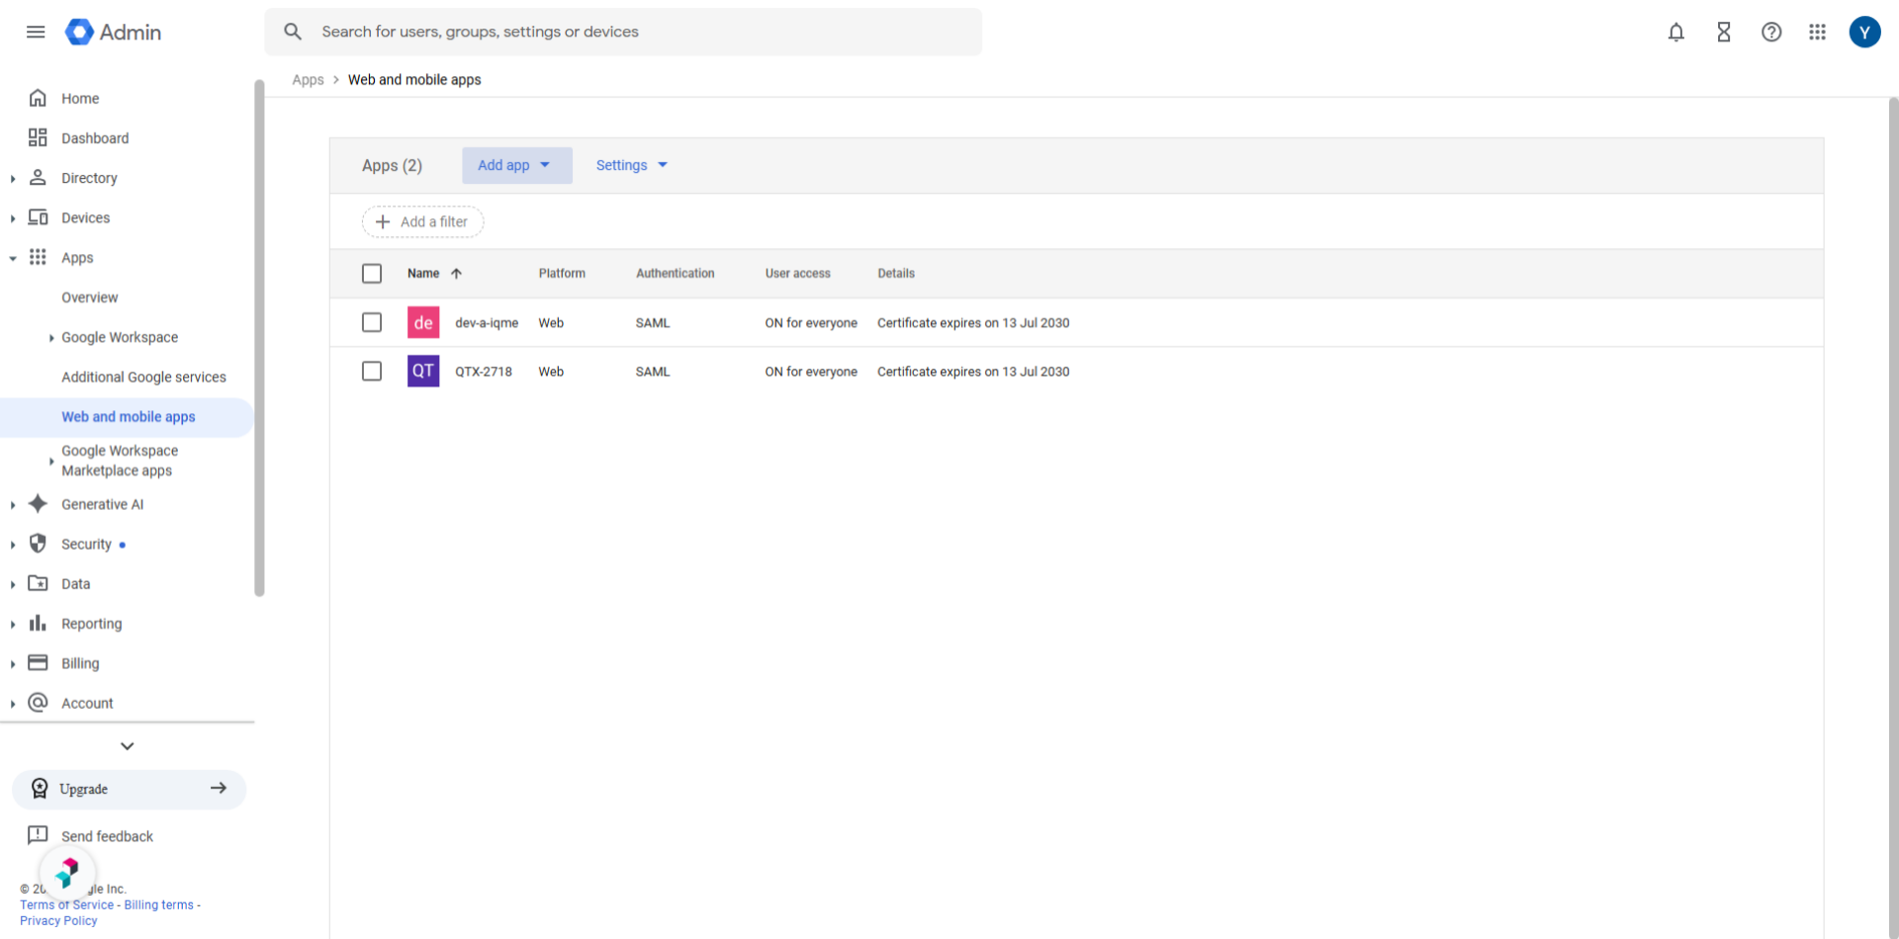Click the Apps grid icon in sidebar
This screenshot has height=939, width=1899.
pos(38,257)
